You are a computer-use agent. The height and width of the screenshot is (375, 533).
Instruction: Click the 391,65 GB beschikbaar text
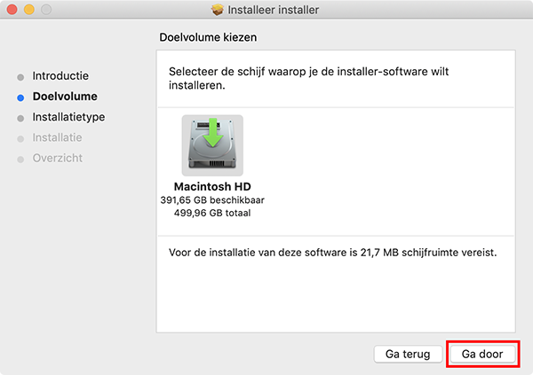coord(211,200)
